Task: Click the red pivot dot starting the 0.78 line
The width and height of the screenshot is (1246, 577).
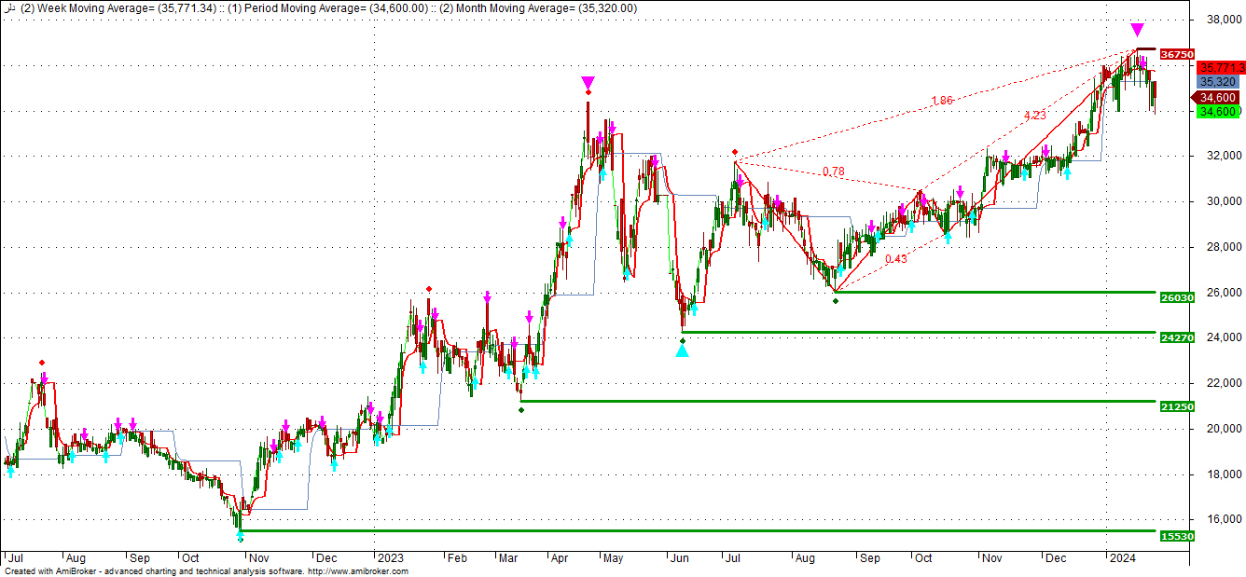Action: pyautogui.click(x=735, y=152)
